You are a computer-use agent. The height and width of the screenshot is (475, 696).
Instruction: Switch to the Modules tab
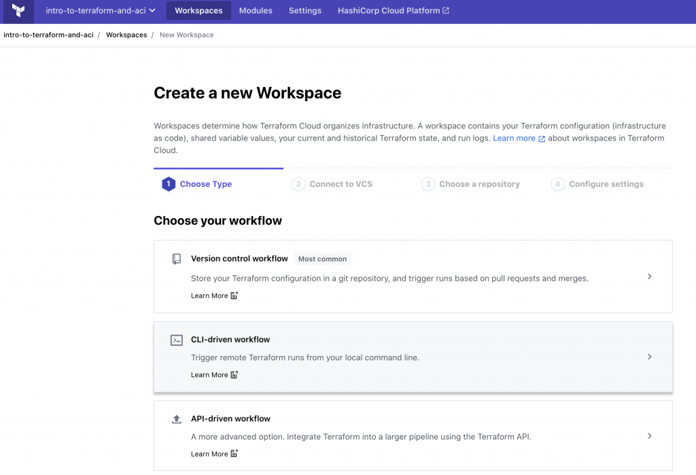point(256,11)
